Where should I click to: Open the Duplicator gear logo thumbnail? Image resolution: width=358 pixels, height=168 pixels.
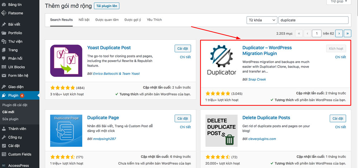(x=222, y=60)
